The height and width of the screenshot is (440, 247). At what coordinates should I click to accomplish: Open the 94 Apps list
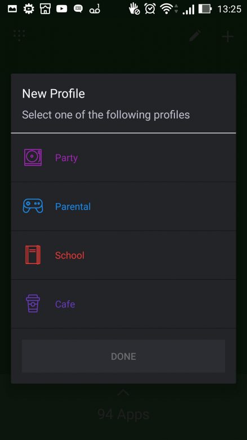pos(123,414)
